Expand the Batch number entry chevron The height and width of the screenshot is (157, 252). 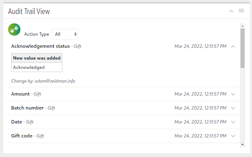233,108
